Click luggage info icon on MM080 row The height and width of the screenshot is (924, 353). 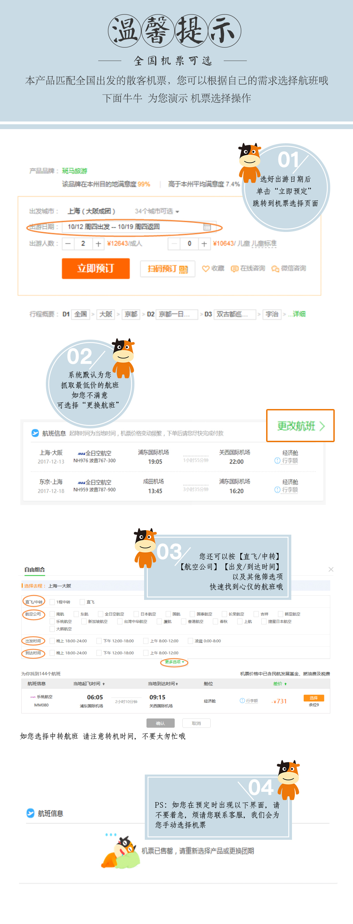242,701
